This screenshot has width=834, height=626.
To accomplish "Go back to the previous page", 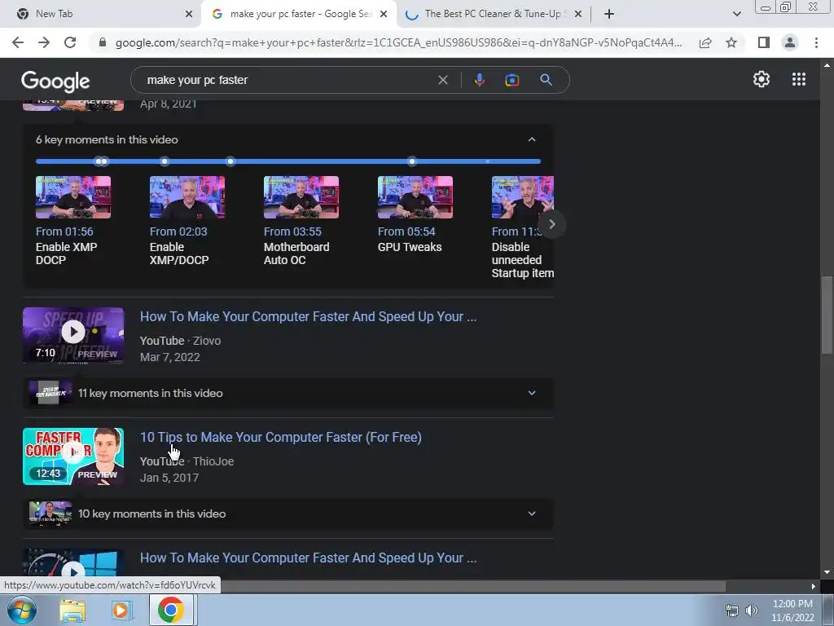I will [x=18, y=42].
